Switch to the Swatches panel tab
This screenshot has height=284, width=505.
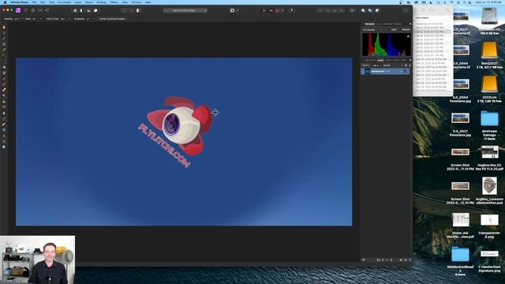click(x=387, y=24)
